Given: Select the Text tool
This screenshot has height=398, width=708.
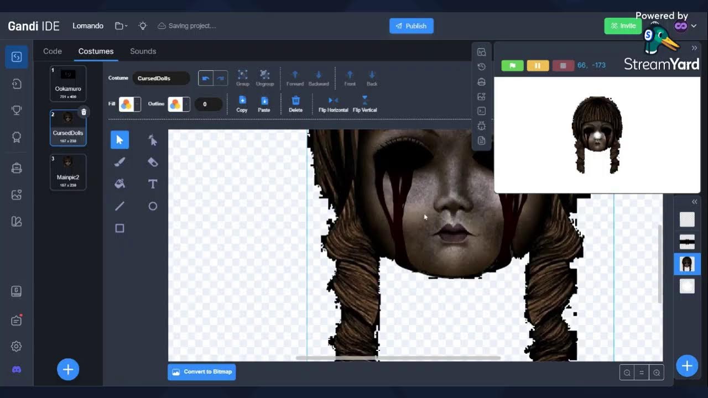Looking at the screenshot, I should click(153, 184).
